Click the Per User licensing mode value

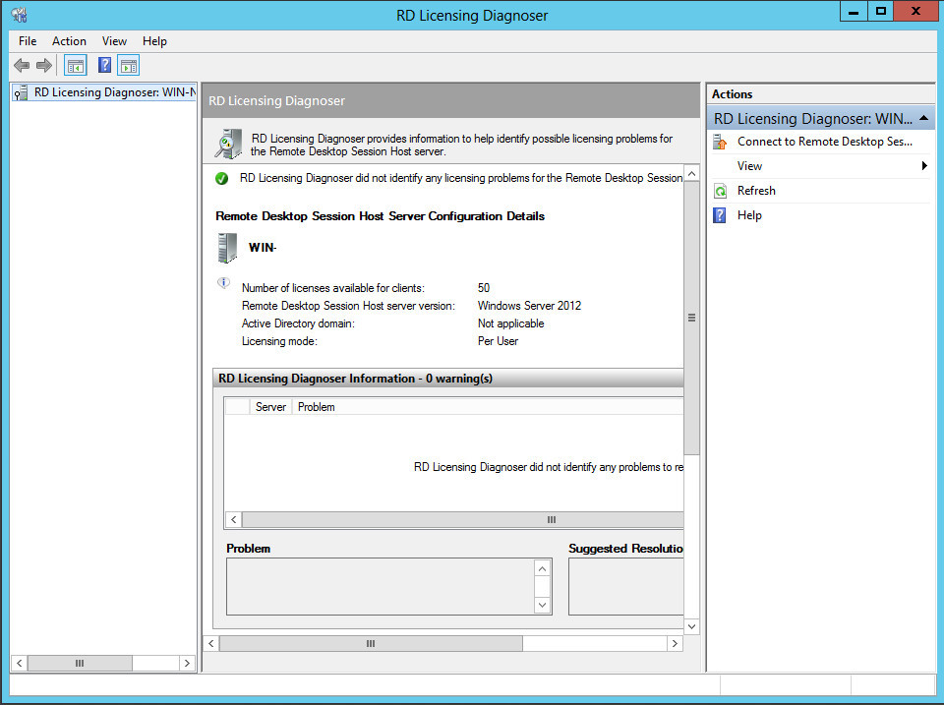[x=498, y=341]
